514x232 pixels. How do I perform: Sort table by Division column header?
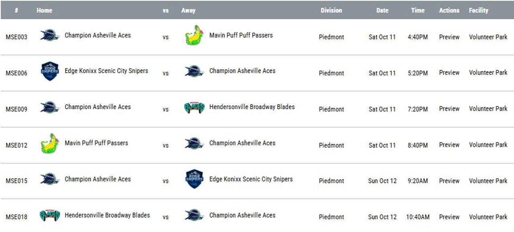331,10
